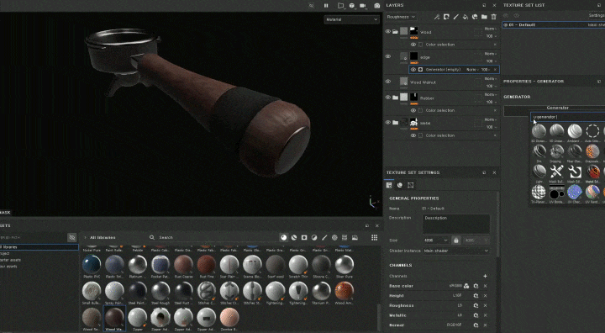This screenshot has width=605, height=333.
Task: Select Starter assets in assets sidebar
Action: (10, 260)
